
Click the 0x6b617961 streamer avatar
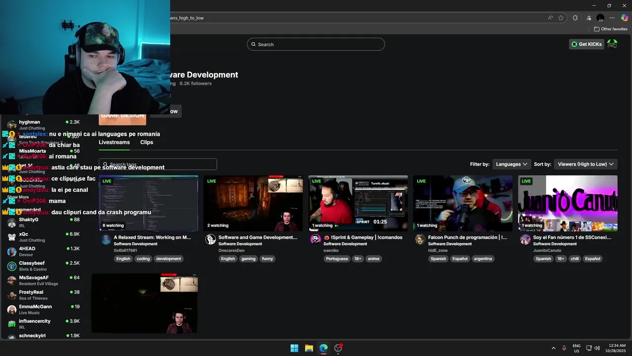coord(106,240)
